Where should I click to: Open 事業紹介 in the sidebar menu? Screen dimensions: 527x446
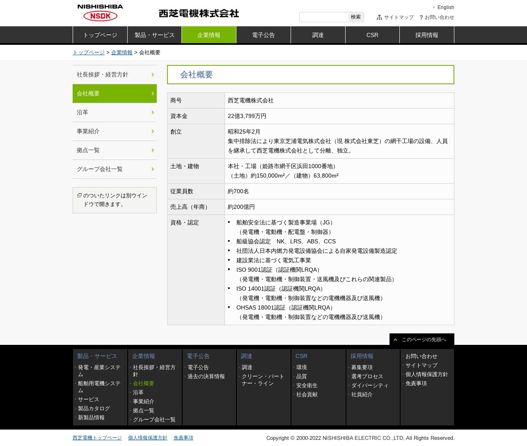(x=115, y=131)
